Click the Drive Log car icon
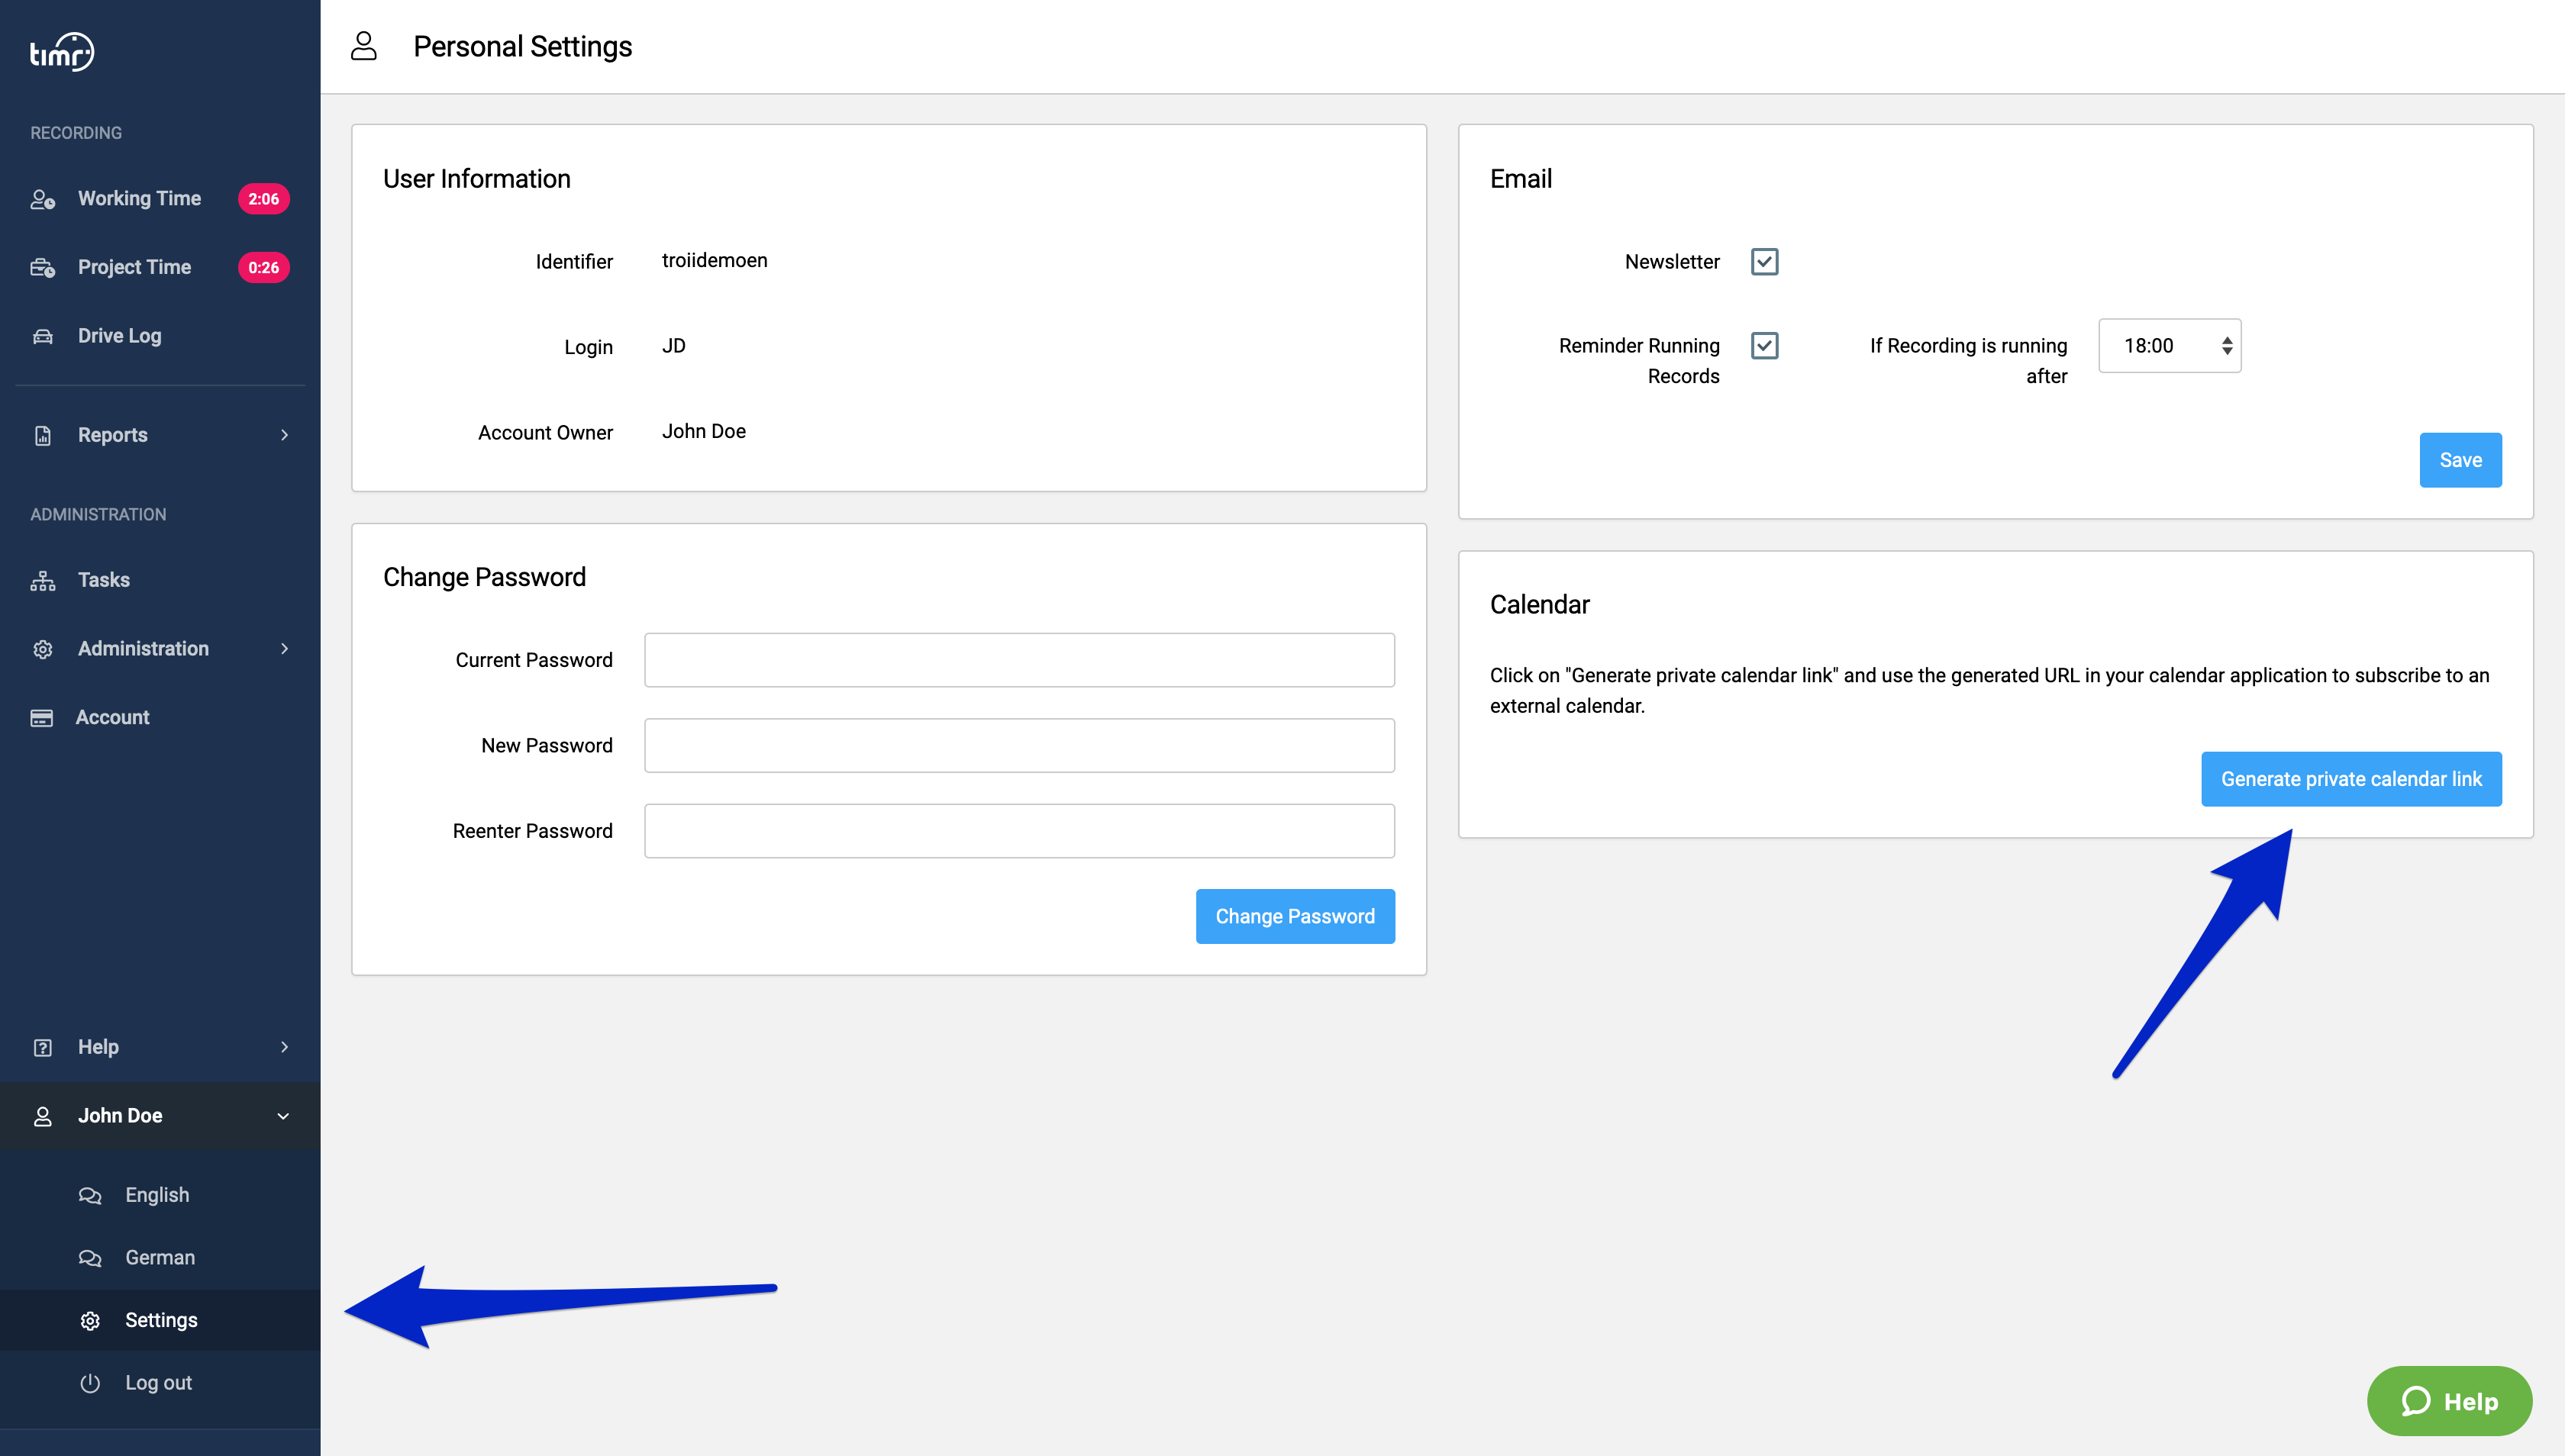Viewport: 2565px width, 1456px height. point(42,336)
